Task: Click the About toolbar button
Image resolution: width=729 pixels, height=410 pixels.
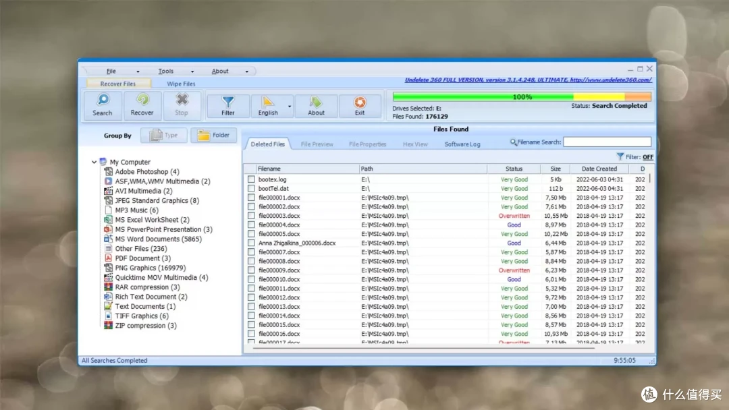Action: 316,105
